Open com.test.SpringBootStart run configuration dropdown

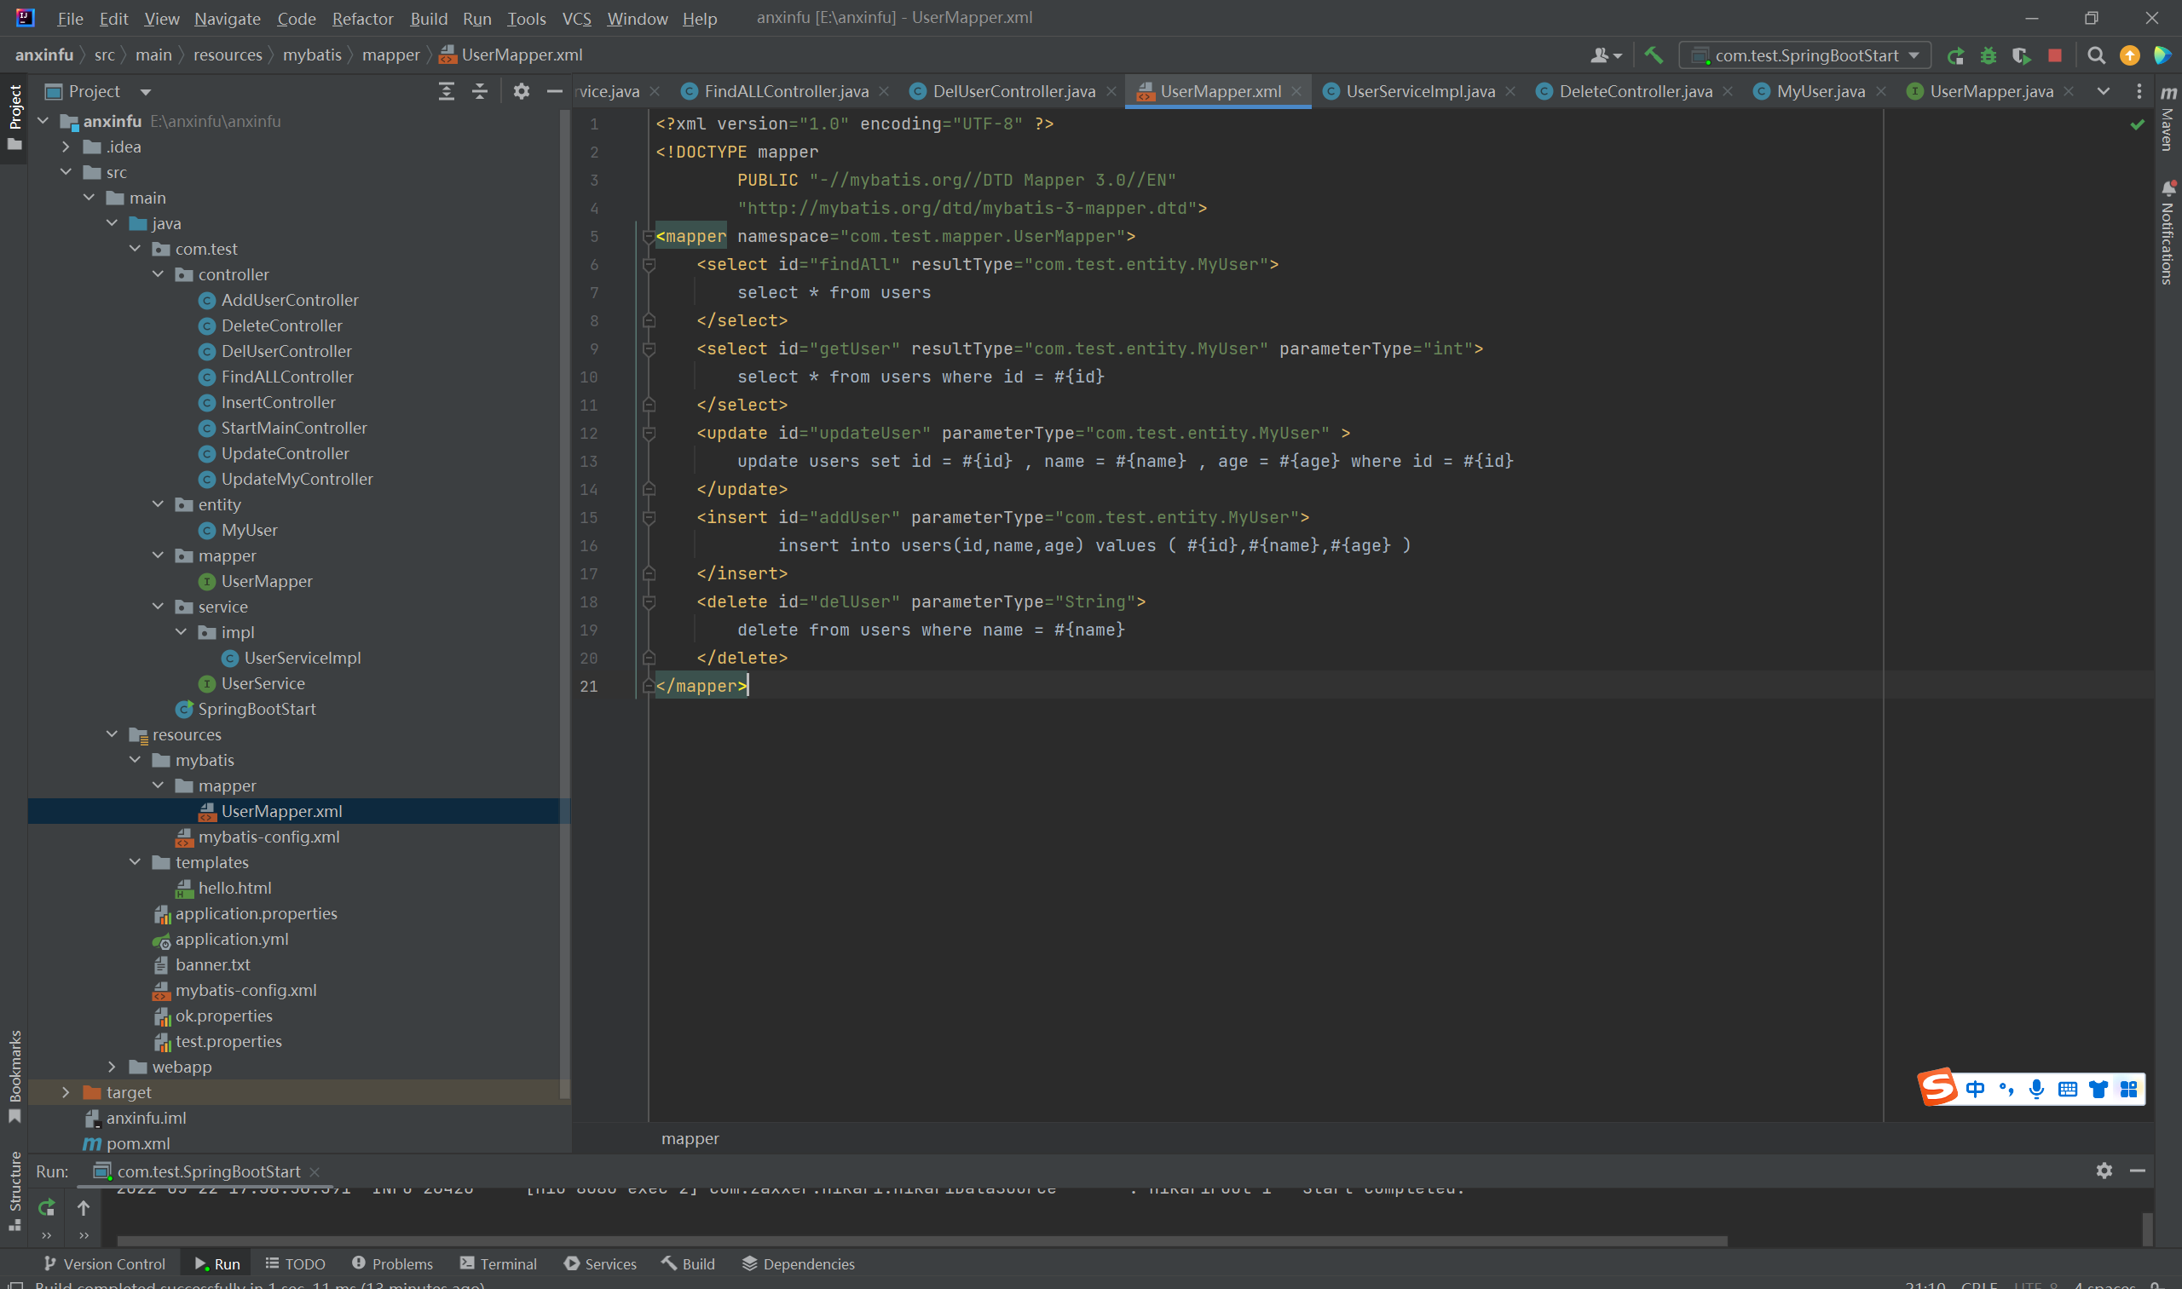point(1805,55)
